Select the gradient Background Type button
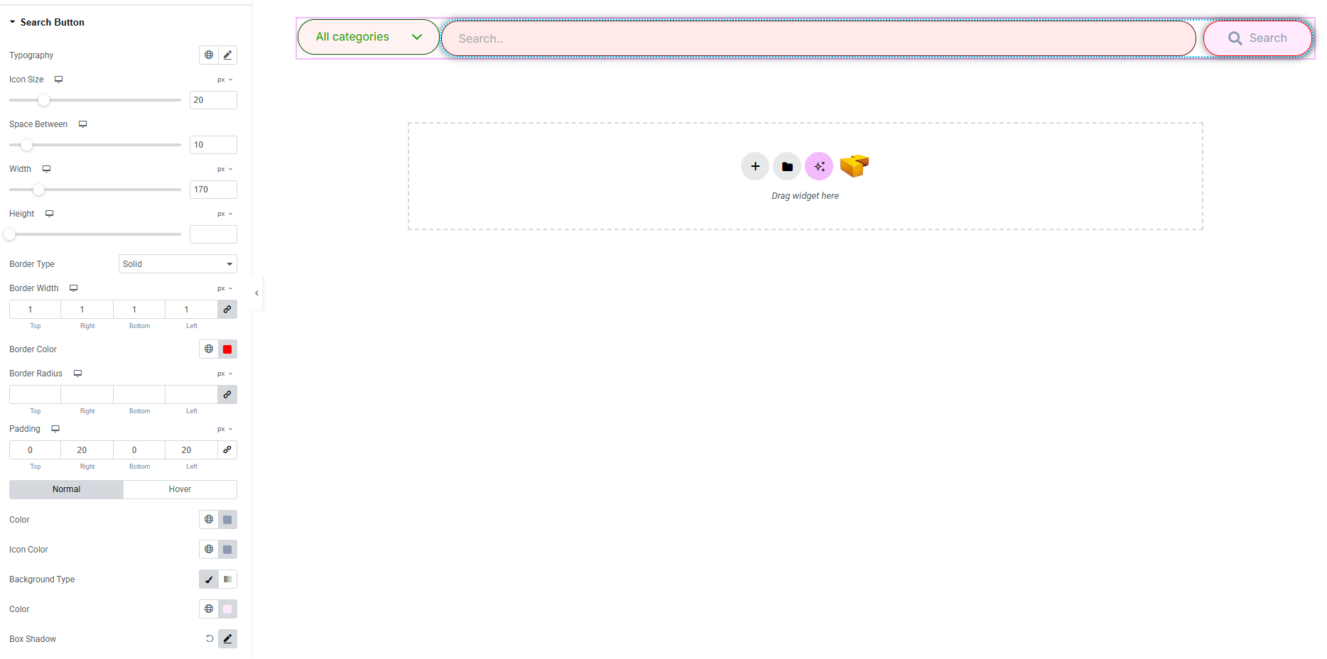 (x=227, y=579)
